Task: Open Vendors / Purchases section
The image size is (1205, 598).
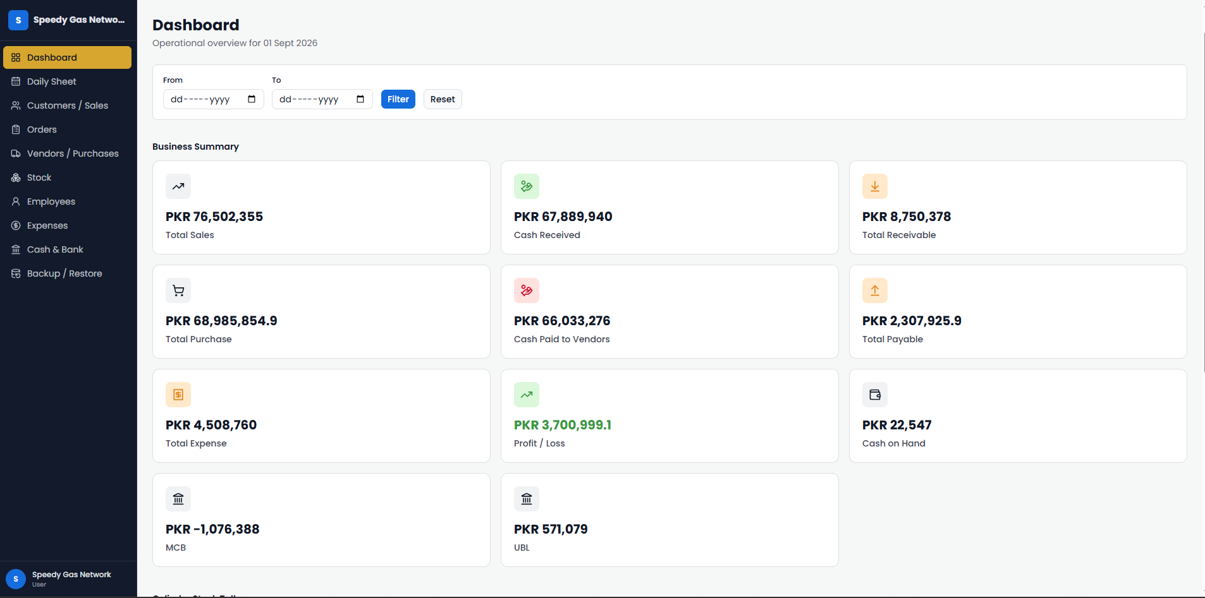Action: 67,153
